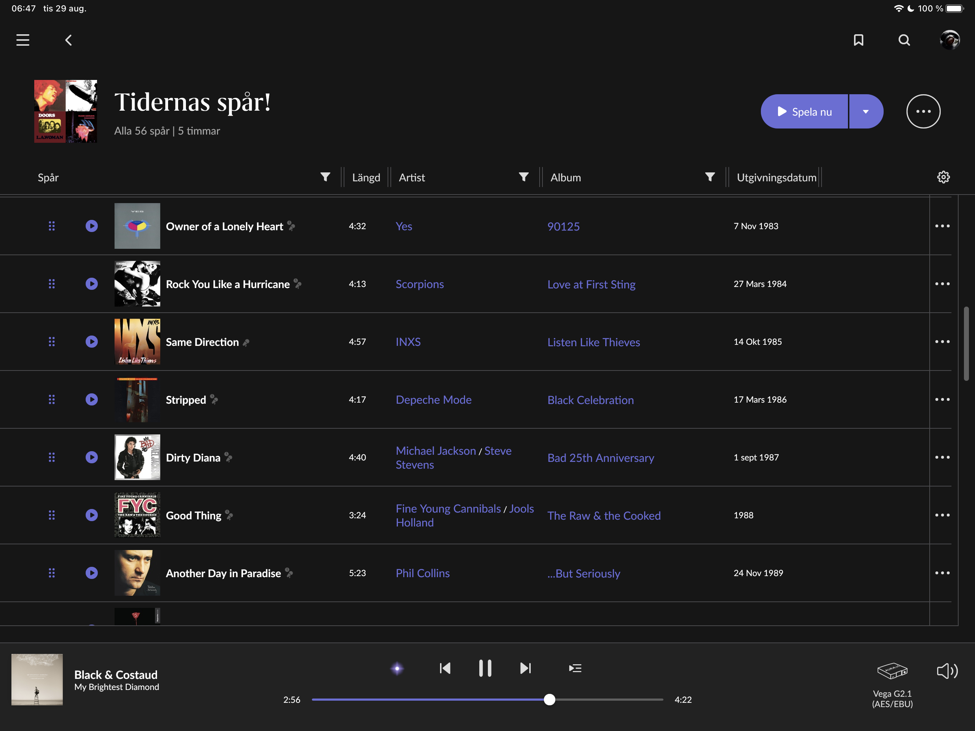Skip to the next track
This screenshot has height=731, width=975.
[525, 668]
